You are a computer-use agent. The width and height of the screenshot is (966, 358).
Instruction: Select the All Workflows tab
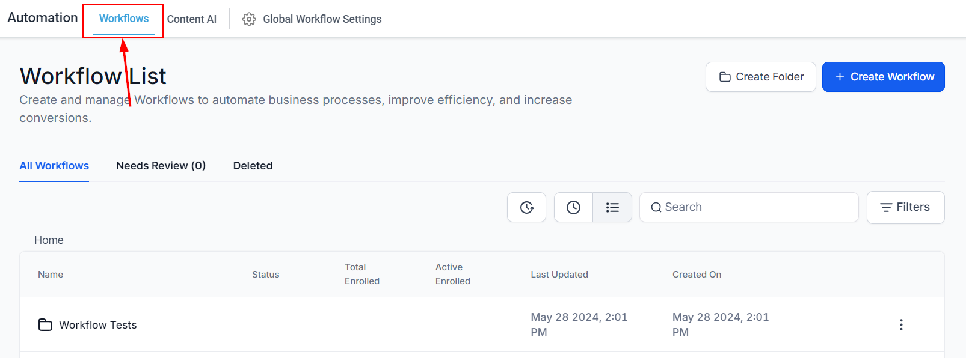(54, 166)
